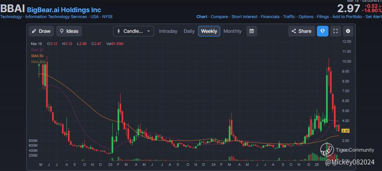Click the blue diamond premium icon
The height and width of the screenshot is (171, 382).
coord(323,31)
